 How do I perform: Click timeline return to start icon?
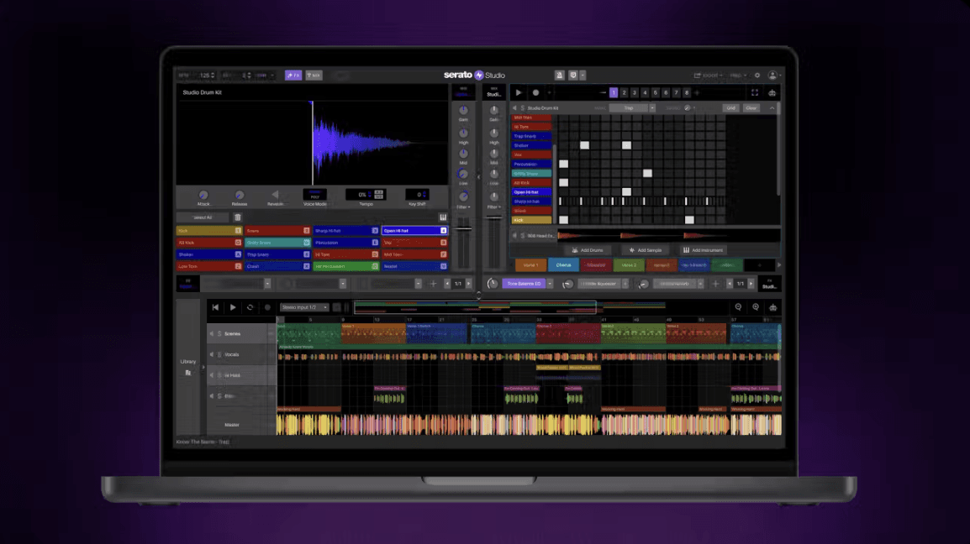(215, 307)
